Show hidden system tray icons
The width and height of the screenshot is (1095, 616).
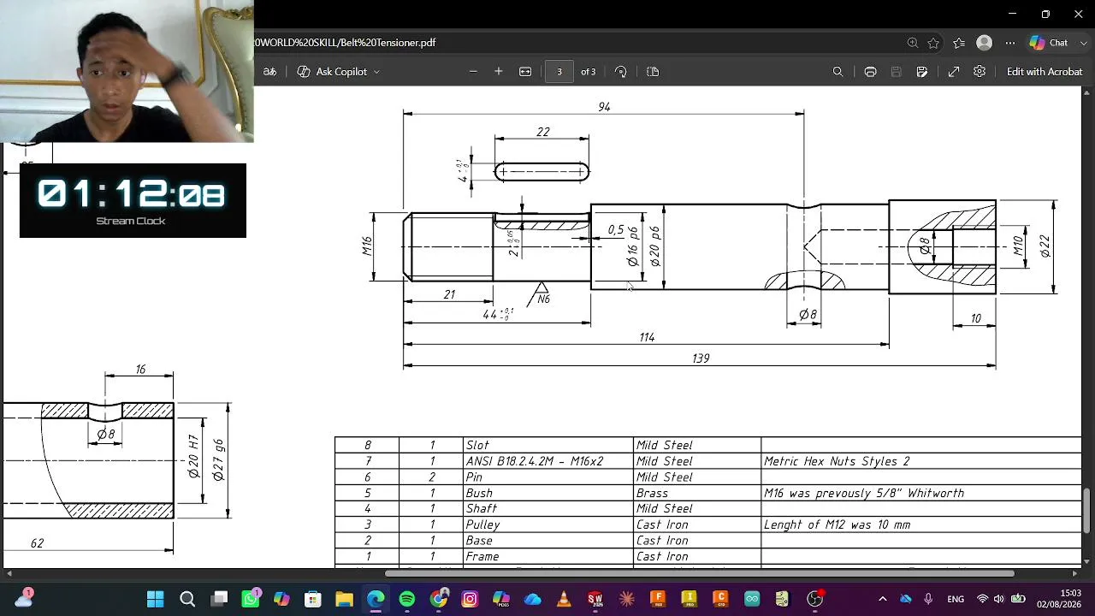[883, 599]
